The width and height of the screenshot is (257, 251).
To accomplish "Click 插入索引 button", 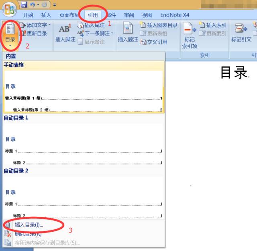I will tap(213, 25).
